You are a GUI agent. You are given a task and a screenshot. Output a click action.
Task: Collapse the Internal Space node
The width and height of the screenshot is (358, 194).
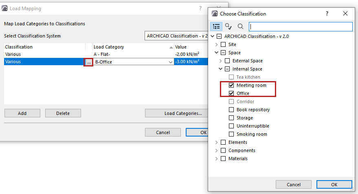click(221, 69)
